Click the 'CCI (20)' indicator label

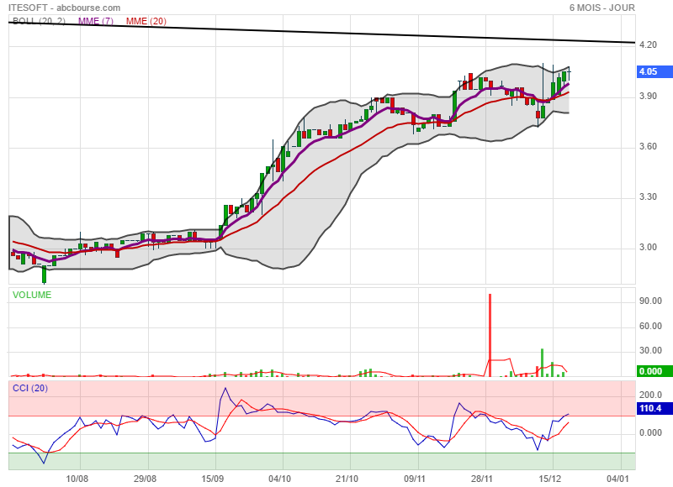point(30,388)
